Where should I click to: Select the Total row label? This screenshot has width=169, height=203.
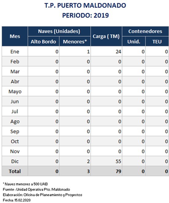click(15, 171)
